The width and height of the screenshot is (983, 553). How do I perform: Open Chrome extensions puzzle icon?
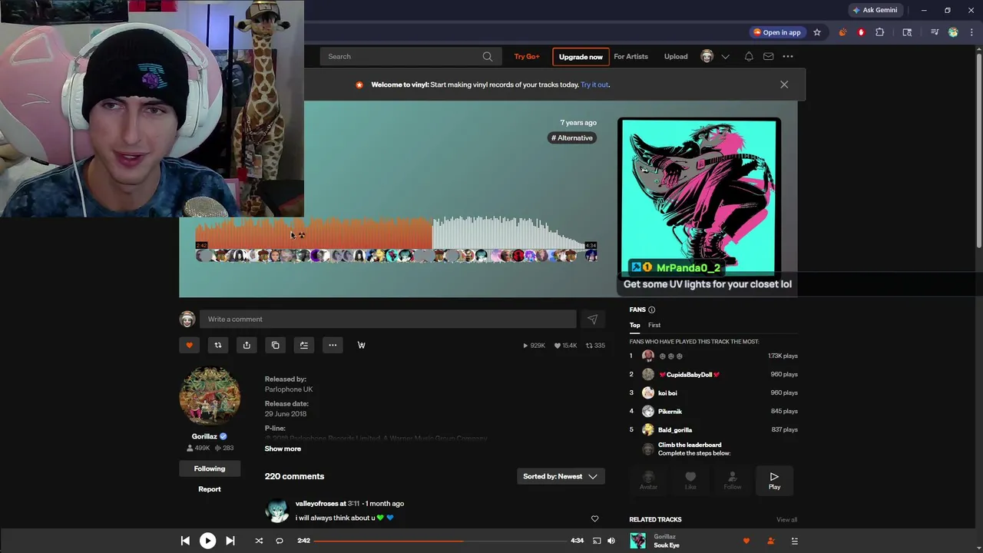[880, 32]
